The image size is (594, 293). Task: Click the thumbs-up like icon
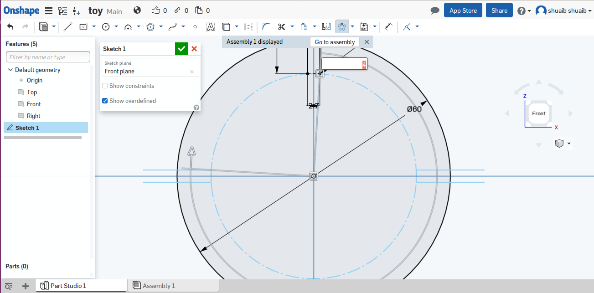click(x=156, y=10)
